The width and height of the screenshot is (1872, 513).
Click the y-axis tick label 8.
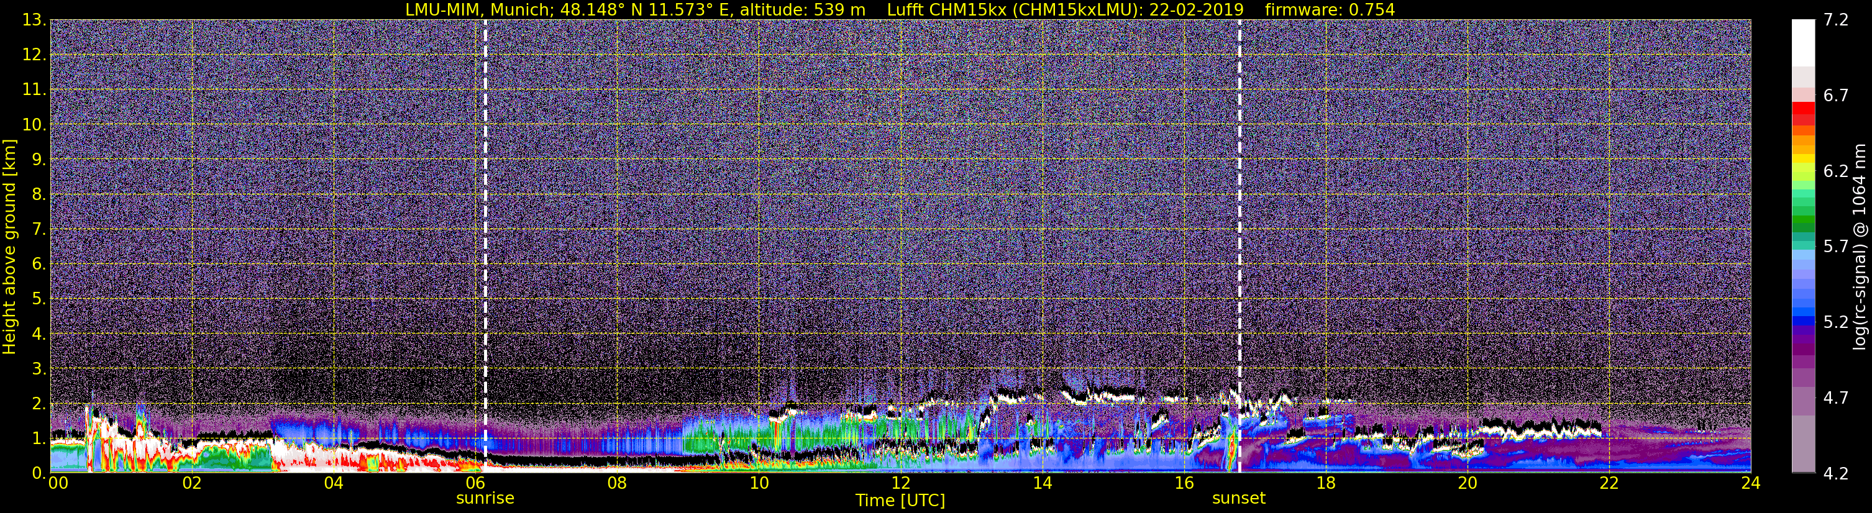click(39, 195)
